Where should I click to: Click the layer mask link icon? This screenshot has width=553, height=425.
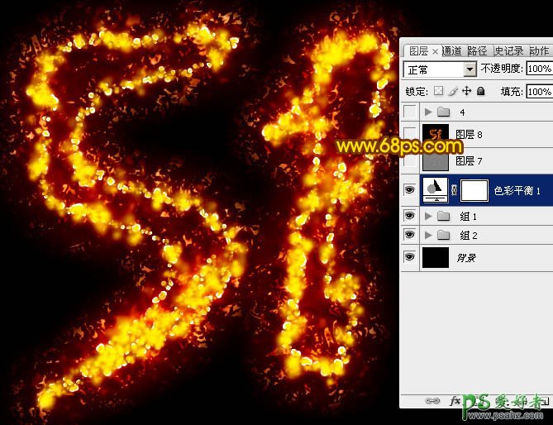coord(454,190)
